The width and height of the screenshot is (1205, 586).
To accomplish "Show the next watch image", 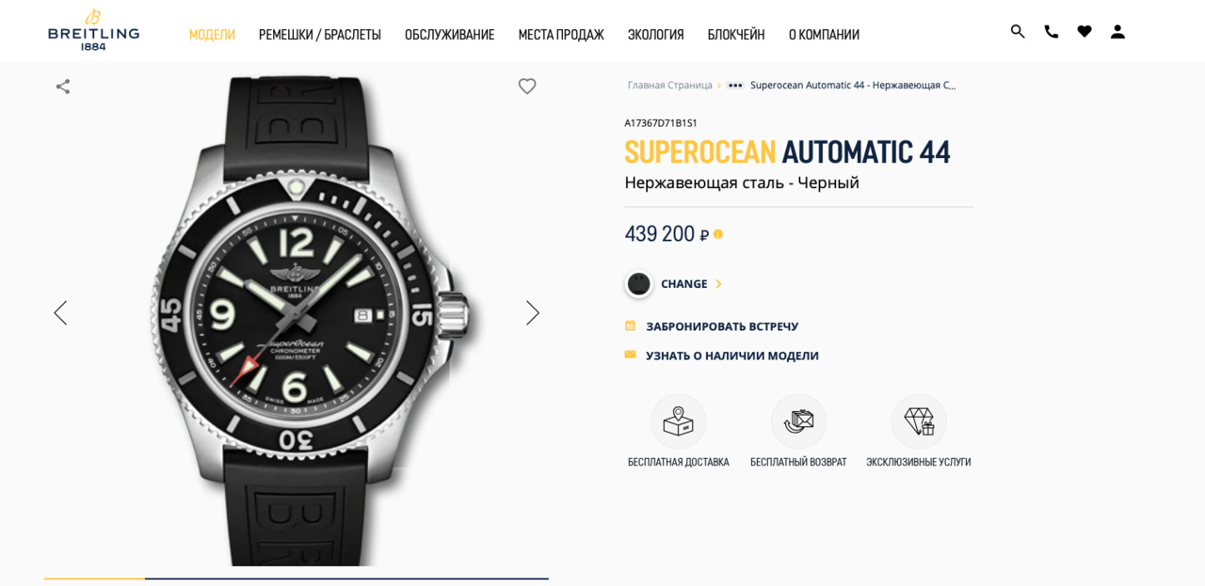I will (533, 313).
